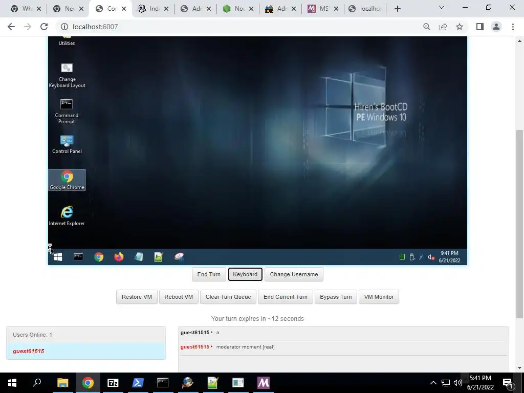Select Google Chrome icon on VM desktop
524x393 pixels.
(67, 180)
